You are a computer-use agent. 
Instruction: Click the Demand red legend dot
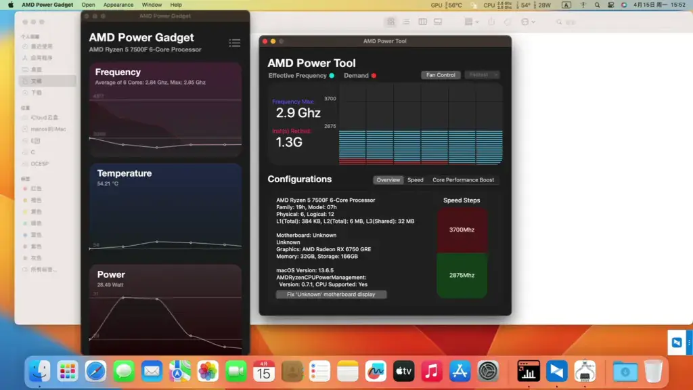tap(374, 76)
